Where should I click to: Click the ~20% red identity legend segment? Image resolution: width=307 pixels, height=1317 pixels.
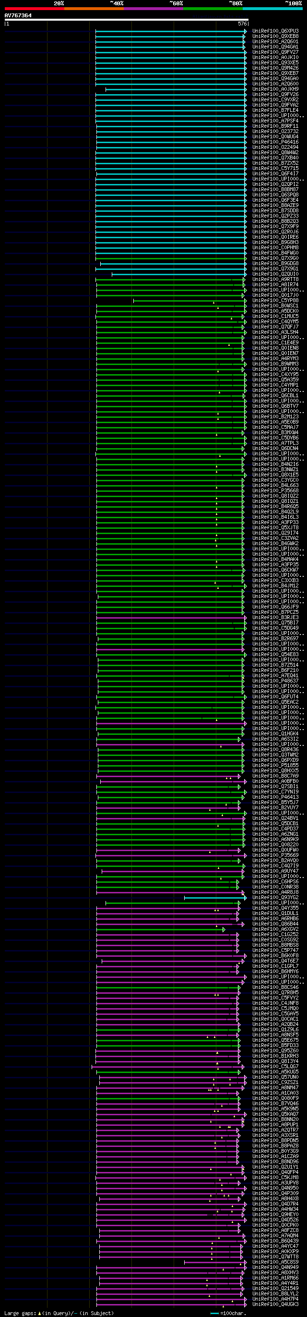click(x=34, y=9)
